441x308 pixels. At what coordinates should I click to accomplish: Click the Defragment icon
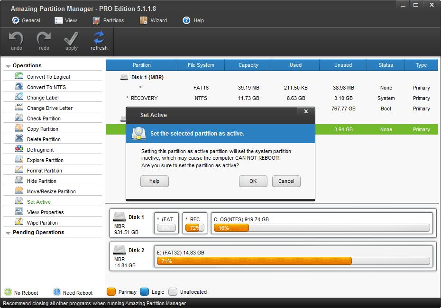(19, 149)
